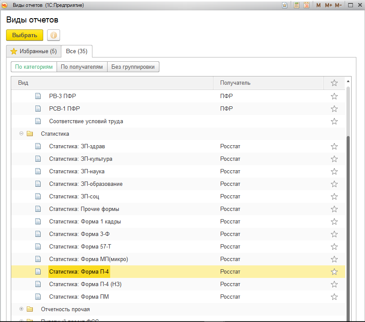
Task: Open the title bar favorites star icon
Action: pyautogui.click(x=285, y=5)
